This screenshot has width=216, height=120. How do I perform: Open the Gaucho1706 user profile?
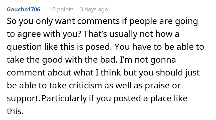tap(23, 10)
